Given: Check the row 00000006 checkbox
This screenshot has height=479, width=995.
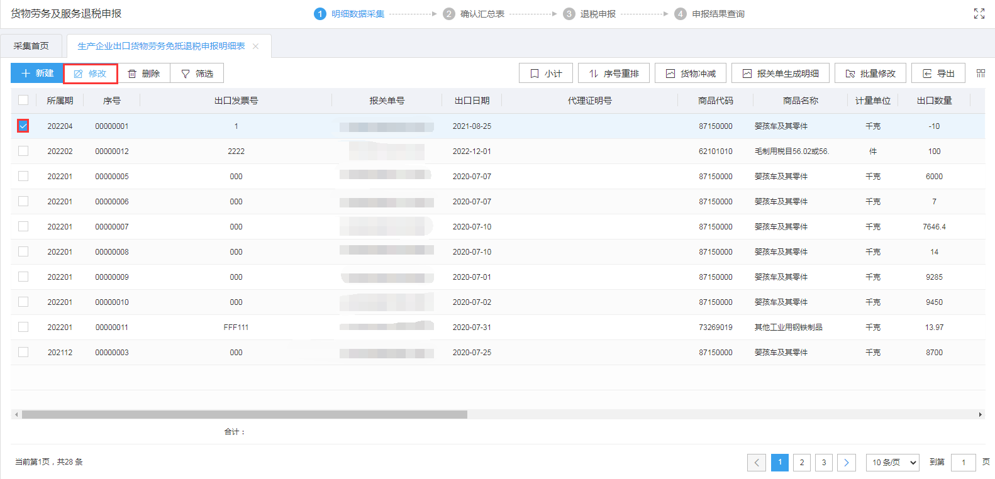Looking at the screenshot, I should [x=23, y=201].
